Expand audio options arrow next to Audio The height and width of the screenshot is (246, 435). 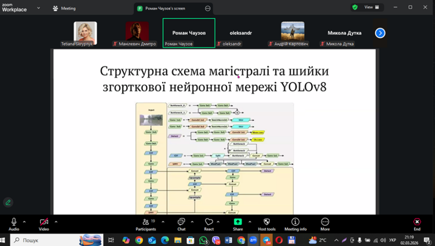pyautogui.click(x=24, y=221)
